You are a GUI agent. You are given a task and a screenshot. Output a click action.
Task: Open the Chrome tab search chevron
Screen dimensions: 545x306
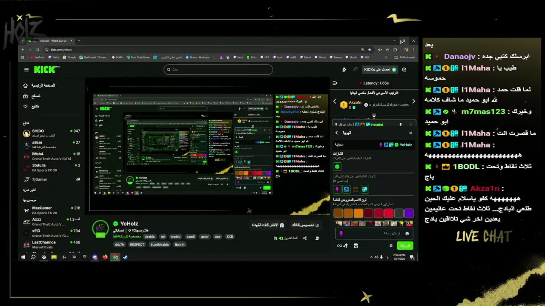click(x=23, y=41)
